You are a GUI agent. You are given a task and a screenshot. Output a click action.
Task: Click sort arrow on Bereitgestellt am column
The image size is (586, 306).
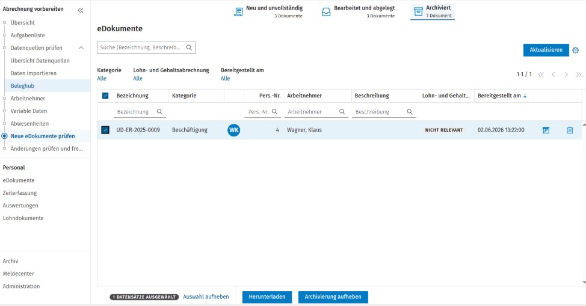pyautogui.click(x=525, y=96)
